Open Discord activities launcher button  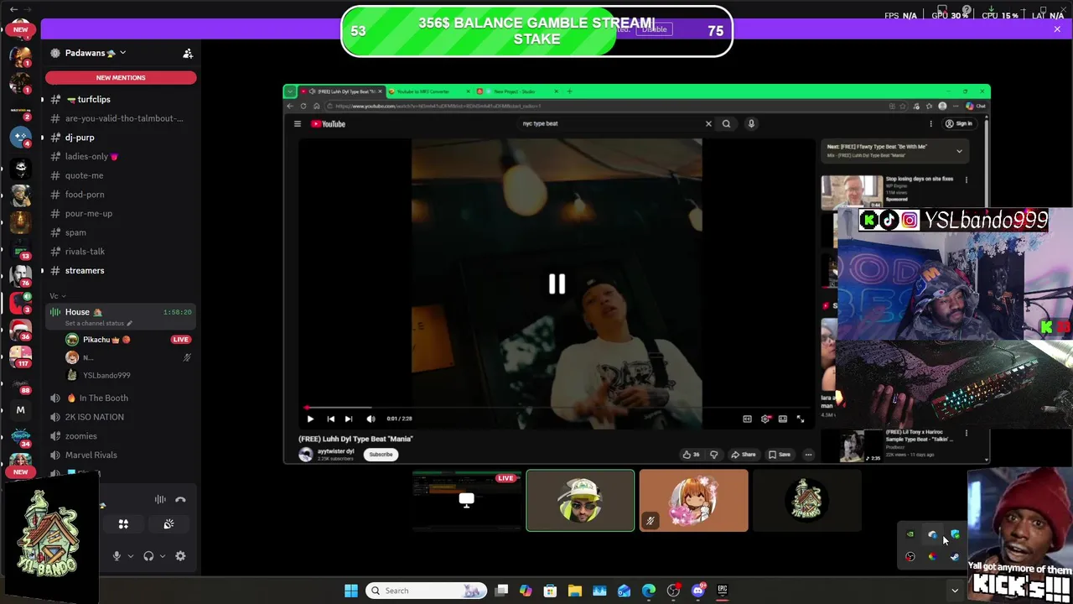pyautogui.click(x=123, y=524)
